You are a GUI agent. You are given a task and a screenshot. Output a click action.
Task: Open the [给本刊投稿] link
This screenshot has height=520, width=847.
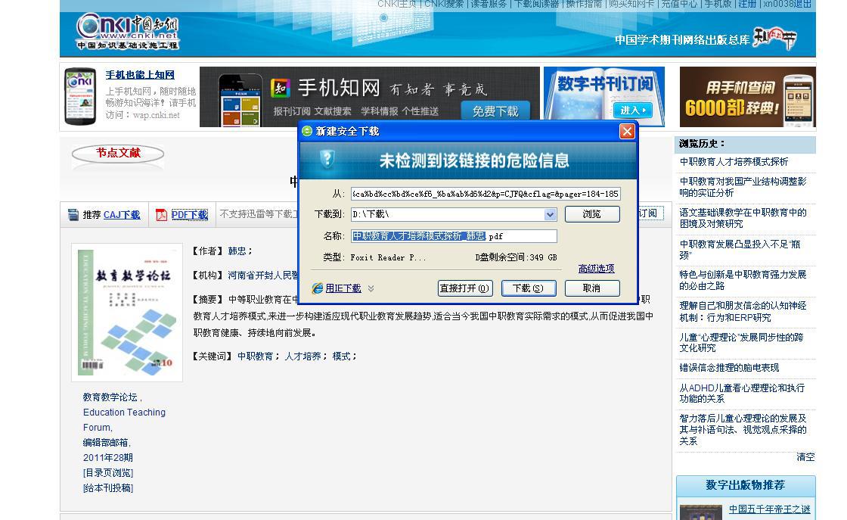click(108, 488)
